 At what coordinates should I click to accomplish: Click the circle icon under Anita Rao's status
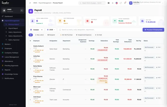[x=145, y=61]
